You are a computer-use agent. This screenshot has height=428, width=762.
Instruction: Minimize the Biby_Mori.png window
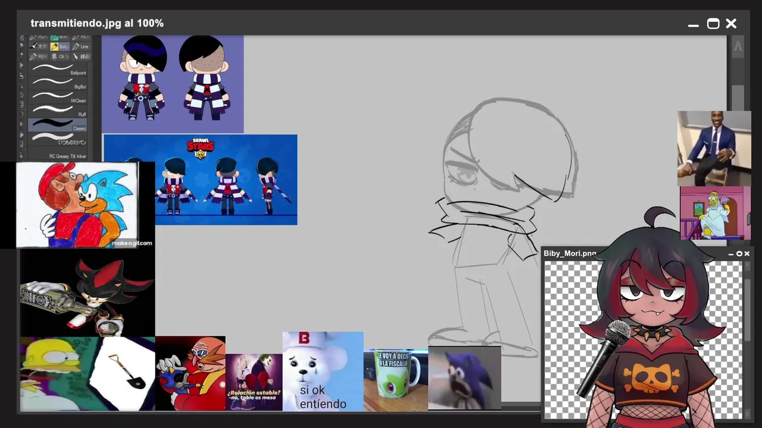pos(731,254)
